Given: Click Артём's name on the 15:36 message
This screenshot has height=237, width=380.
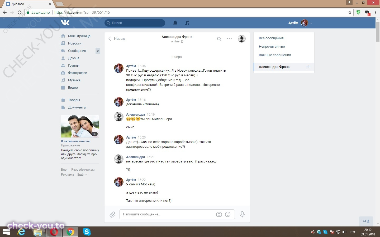Looking at the screenshot, I should 131,66.
